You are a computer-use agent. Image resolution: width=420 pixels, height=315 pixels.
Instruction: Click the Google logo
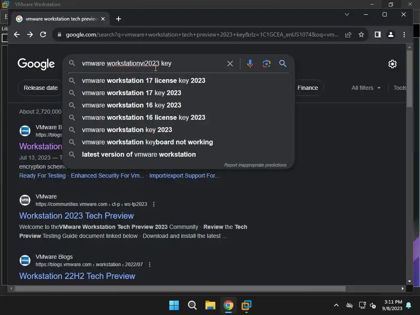(x=36, y=64)
